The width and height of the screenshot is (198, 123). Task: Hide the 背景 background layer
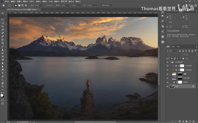click(x=167, y=86)
